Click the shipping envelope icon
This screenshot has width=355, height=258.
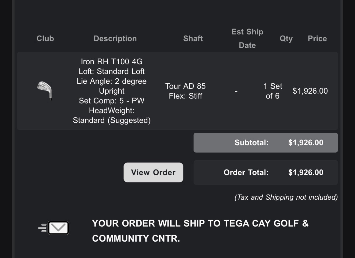54,228
